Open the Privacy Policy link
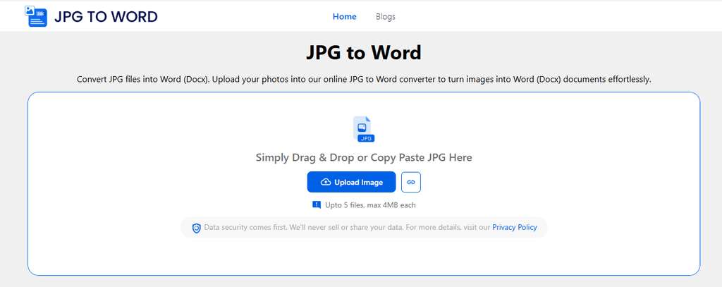Image resolution: width=722 pixels, height=287 pixels. point(514,227)
